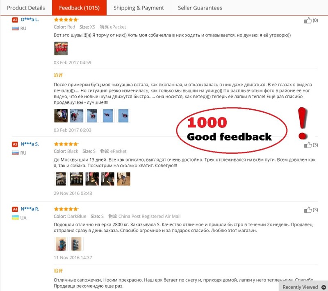Click thumbs-up icon on O***a L. review

tap(308, 20)
